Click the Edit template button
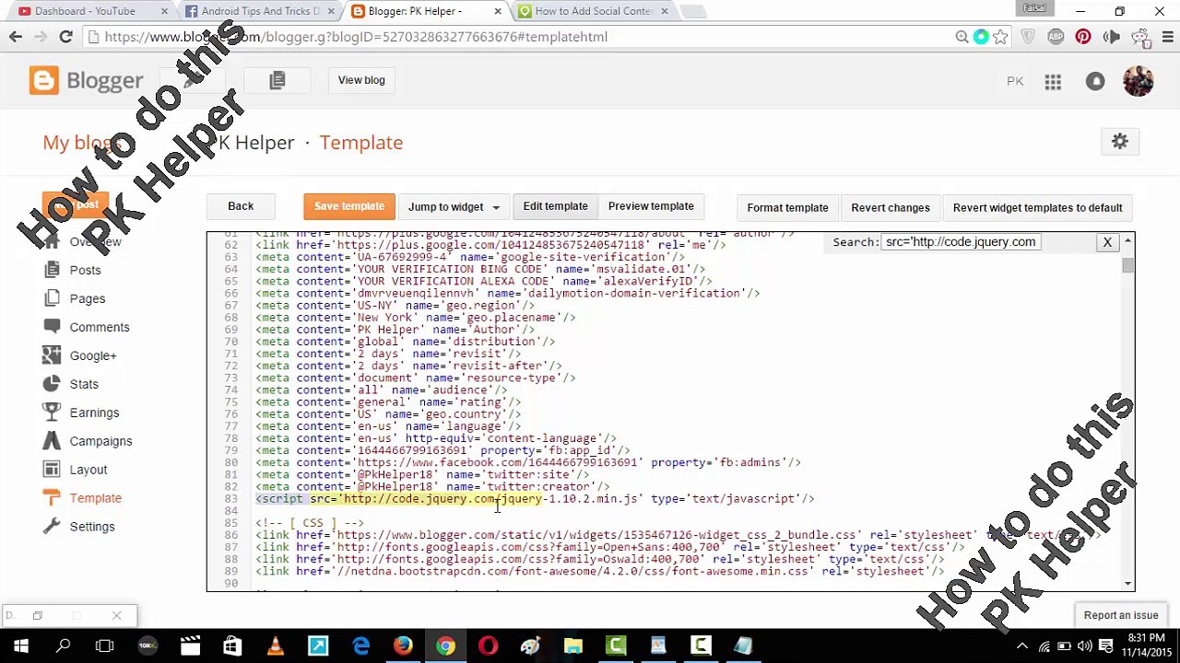The image size is (1180, 663). (x=555, y=206)
